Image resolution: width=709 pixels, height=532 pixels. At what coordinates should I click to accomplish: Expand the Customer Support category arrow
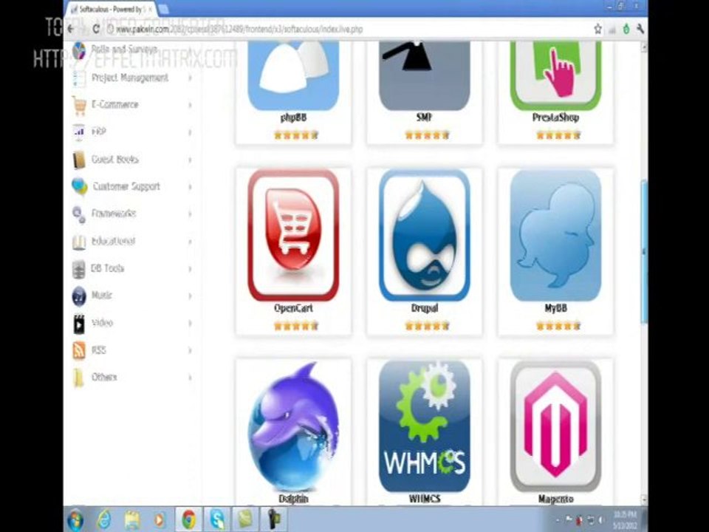(190, 186)
